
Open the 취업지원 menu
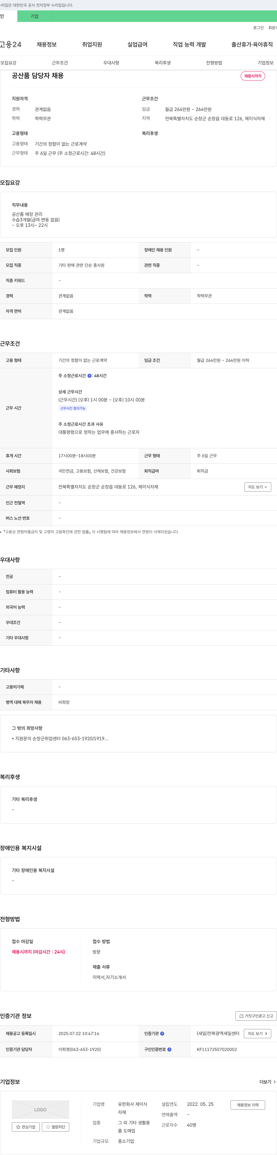92,45
